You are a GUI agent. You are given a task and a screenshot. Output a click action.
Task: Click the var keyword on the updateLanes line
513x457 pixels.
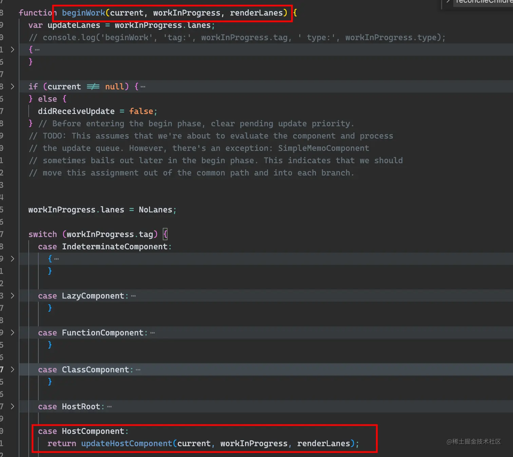(x=35, y=25)
